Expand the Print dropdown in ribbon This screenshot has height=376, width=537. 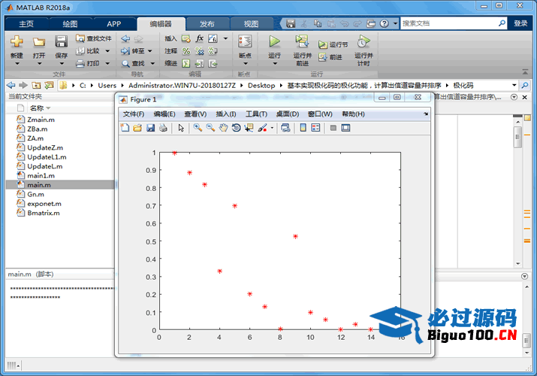coord(107,63)
